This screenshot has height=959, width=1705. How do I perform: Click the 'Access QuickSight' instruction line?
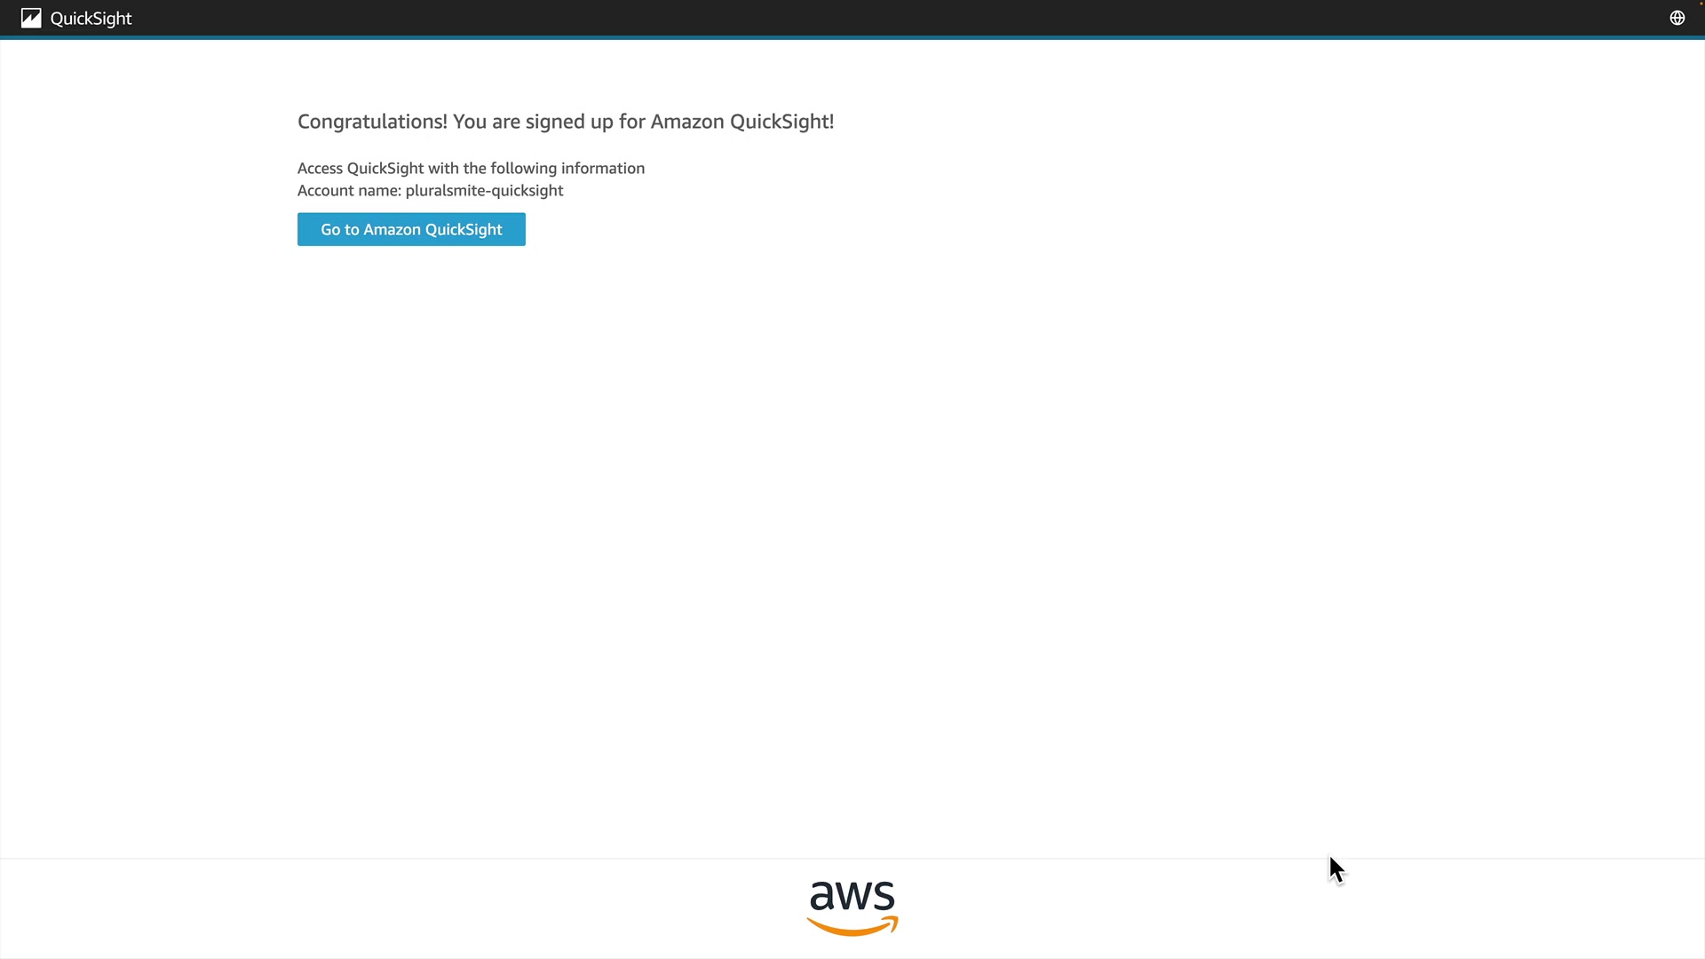click(471, 168)
